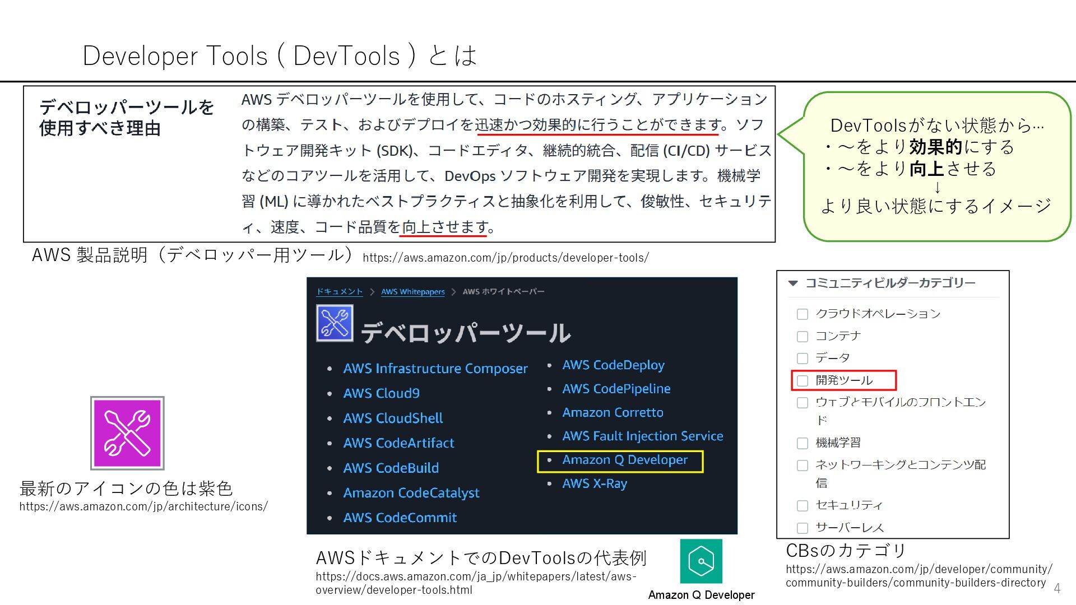Check the サーバーレス checkbox

[x=803, y=528]
